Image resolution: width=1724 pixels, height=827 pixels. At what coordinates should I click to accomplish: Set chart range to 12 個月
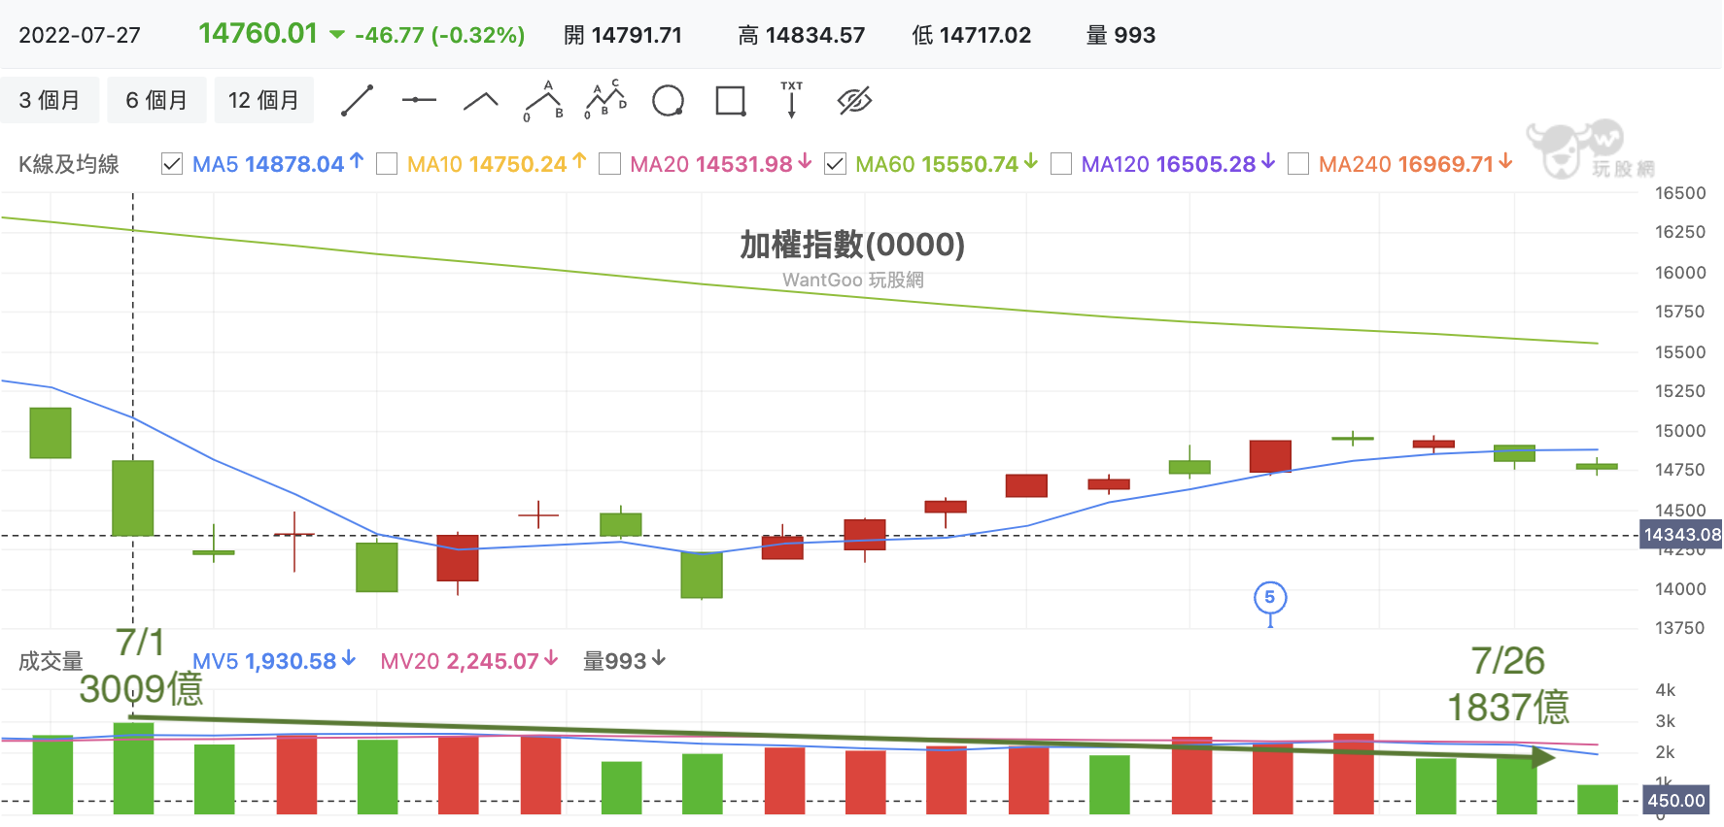pyautogui.click(x=263, y=100)
